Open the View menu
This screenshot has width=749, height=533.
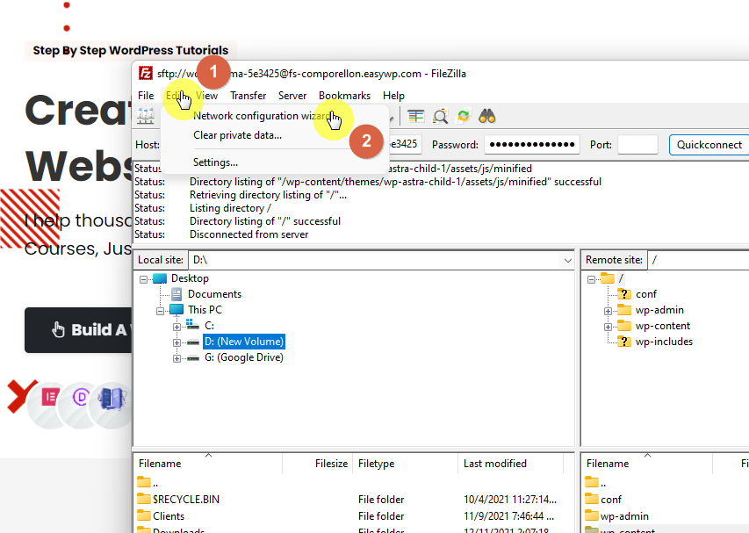click(207, 96)
